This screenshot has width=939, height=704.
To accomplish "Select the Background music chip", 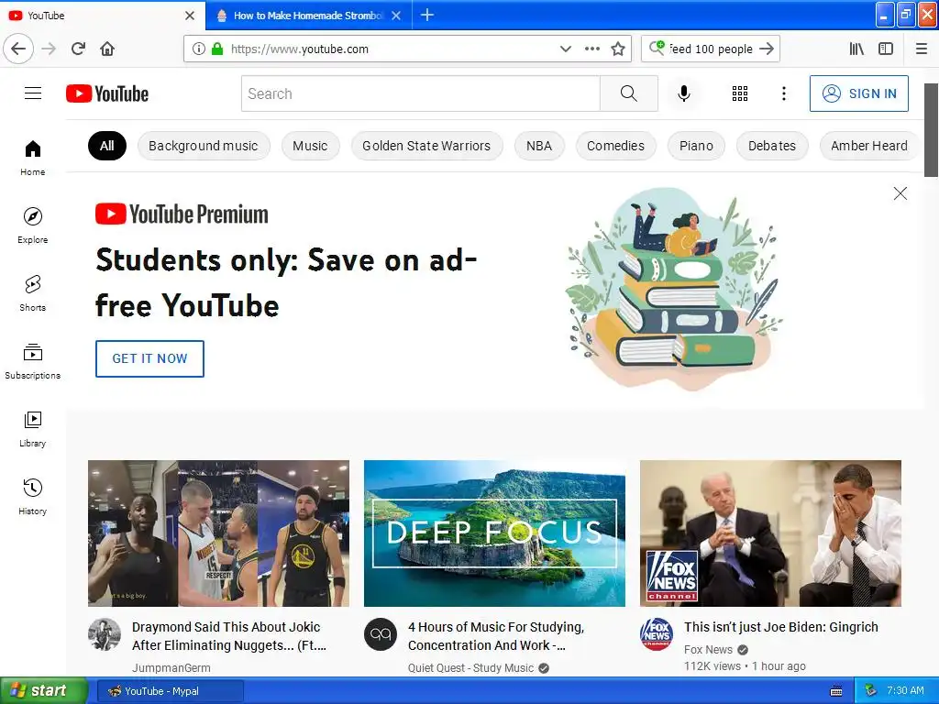I will pos(204,146).
